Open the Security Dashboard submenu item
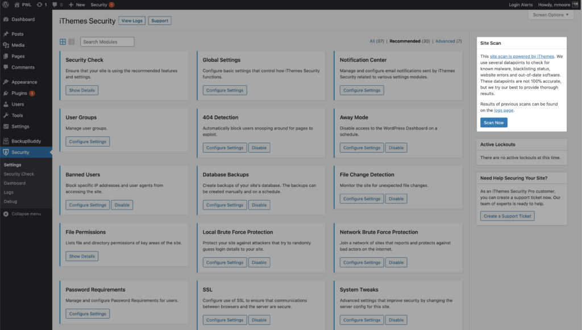The image size is (582, 330). [x=14, y=183]
